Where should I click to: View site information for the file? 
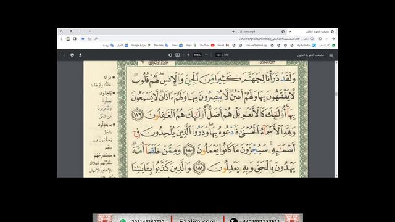pos(312,39)
